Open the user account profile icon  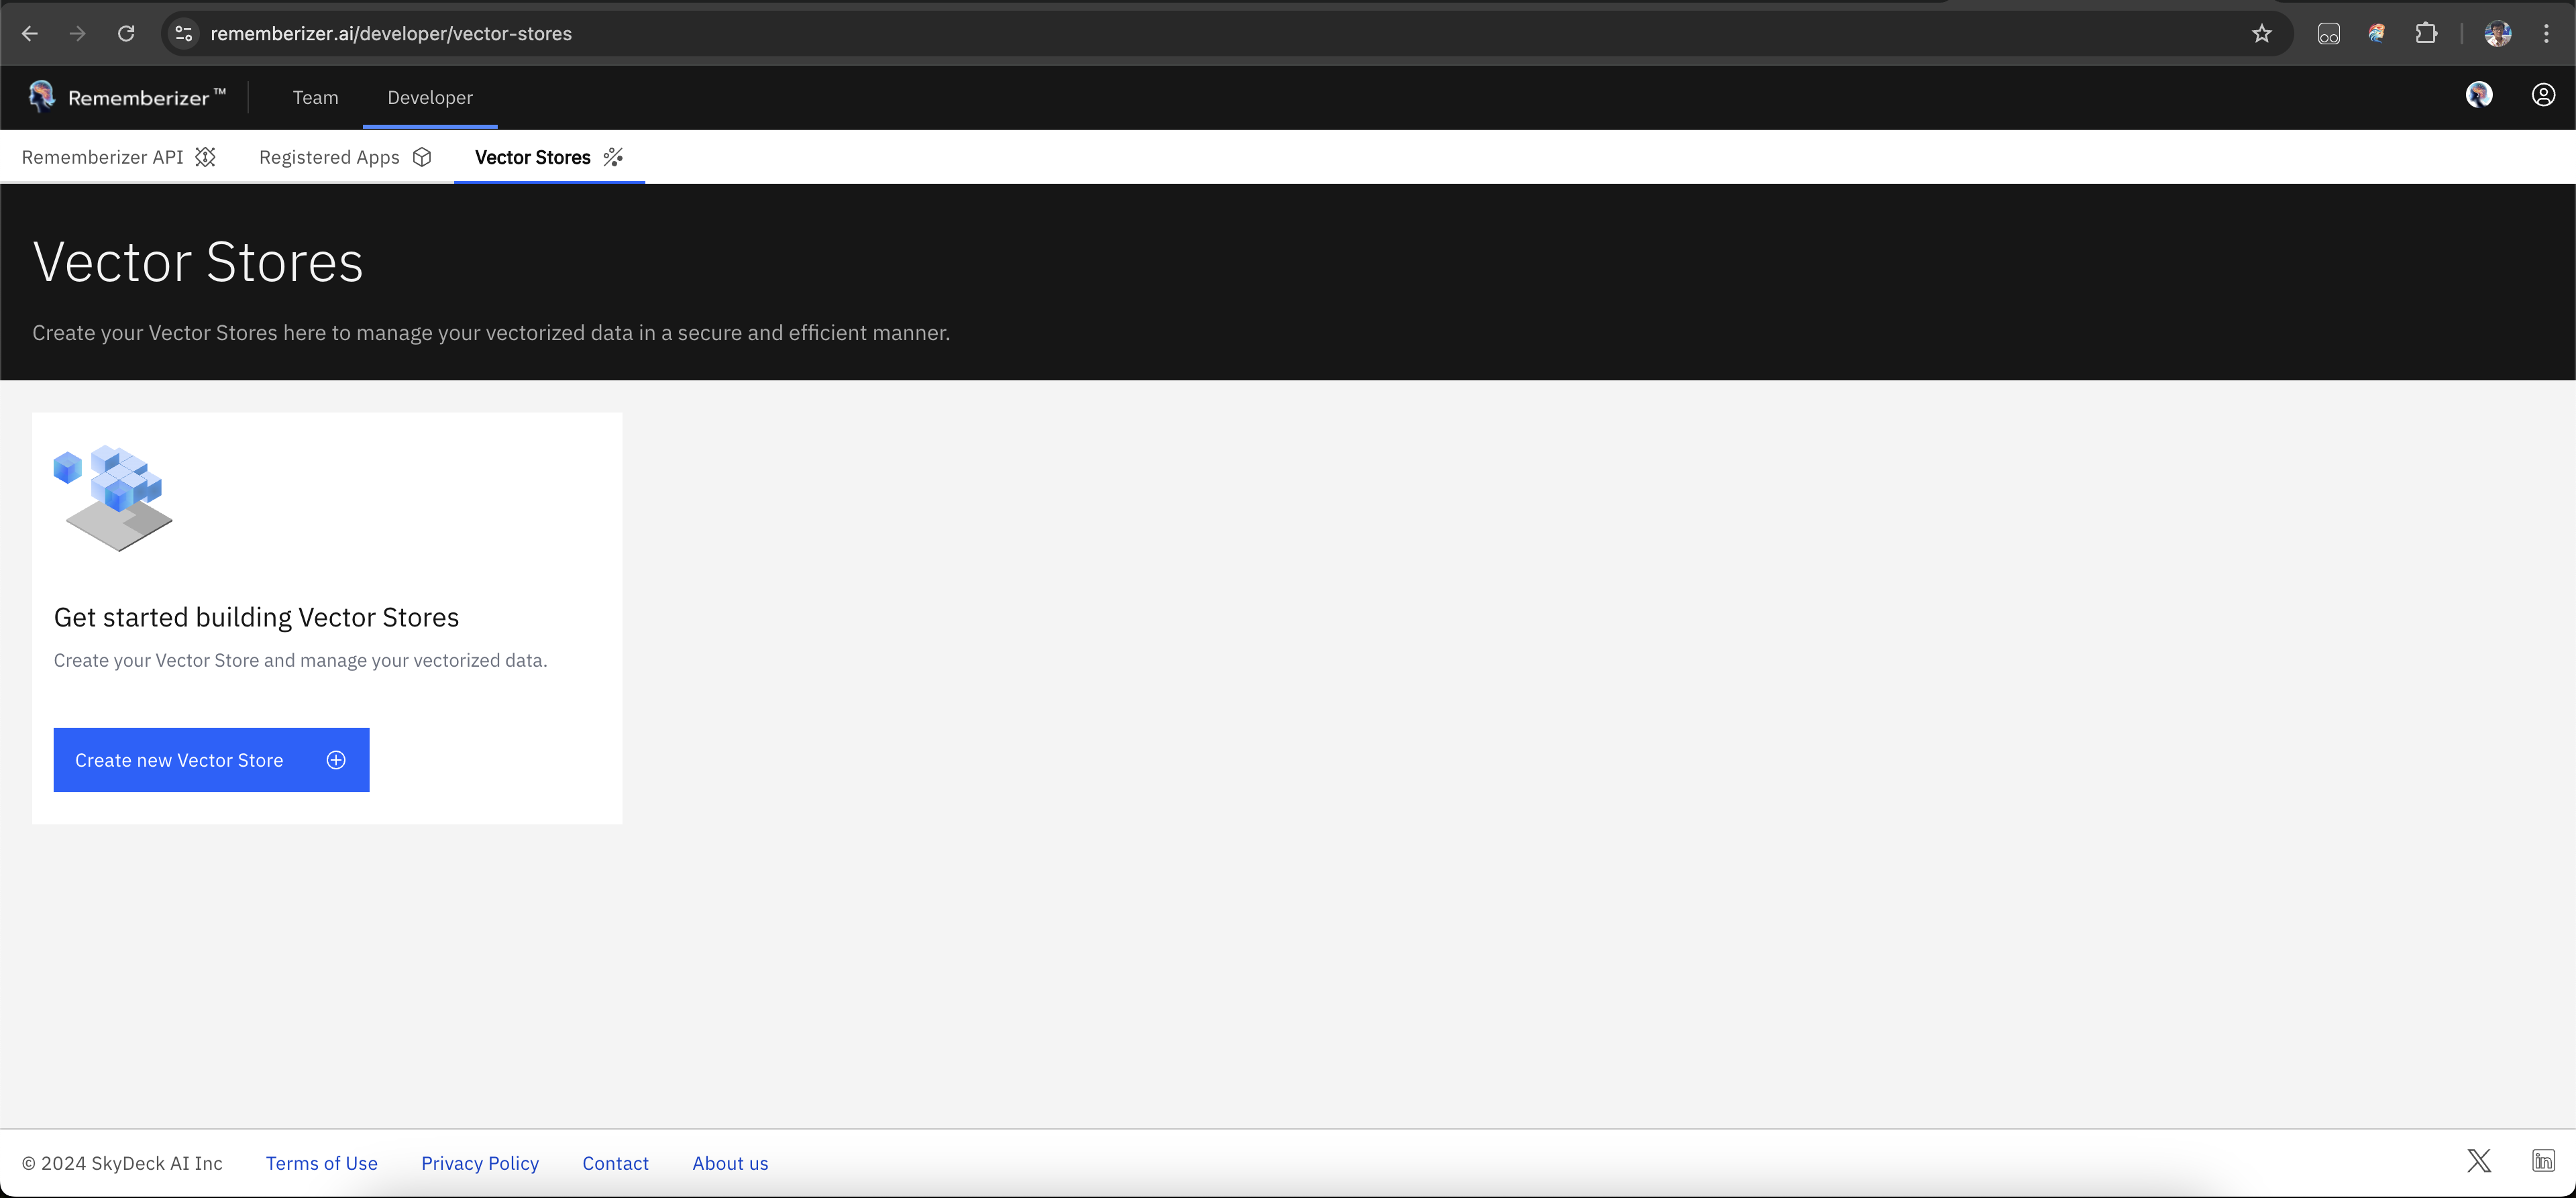coord(2543,95)
